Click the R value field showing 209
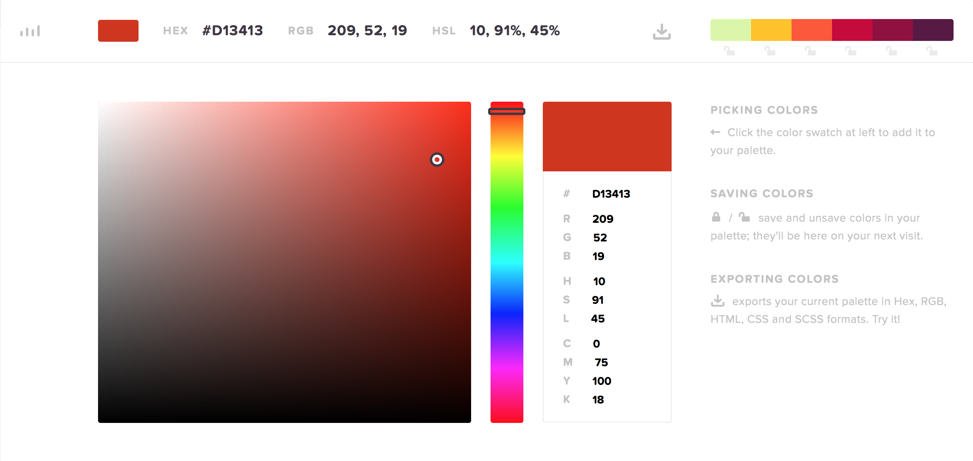 (603, 219)
